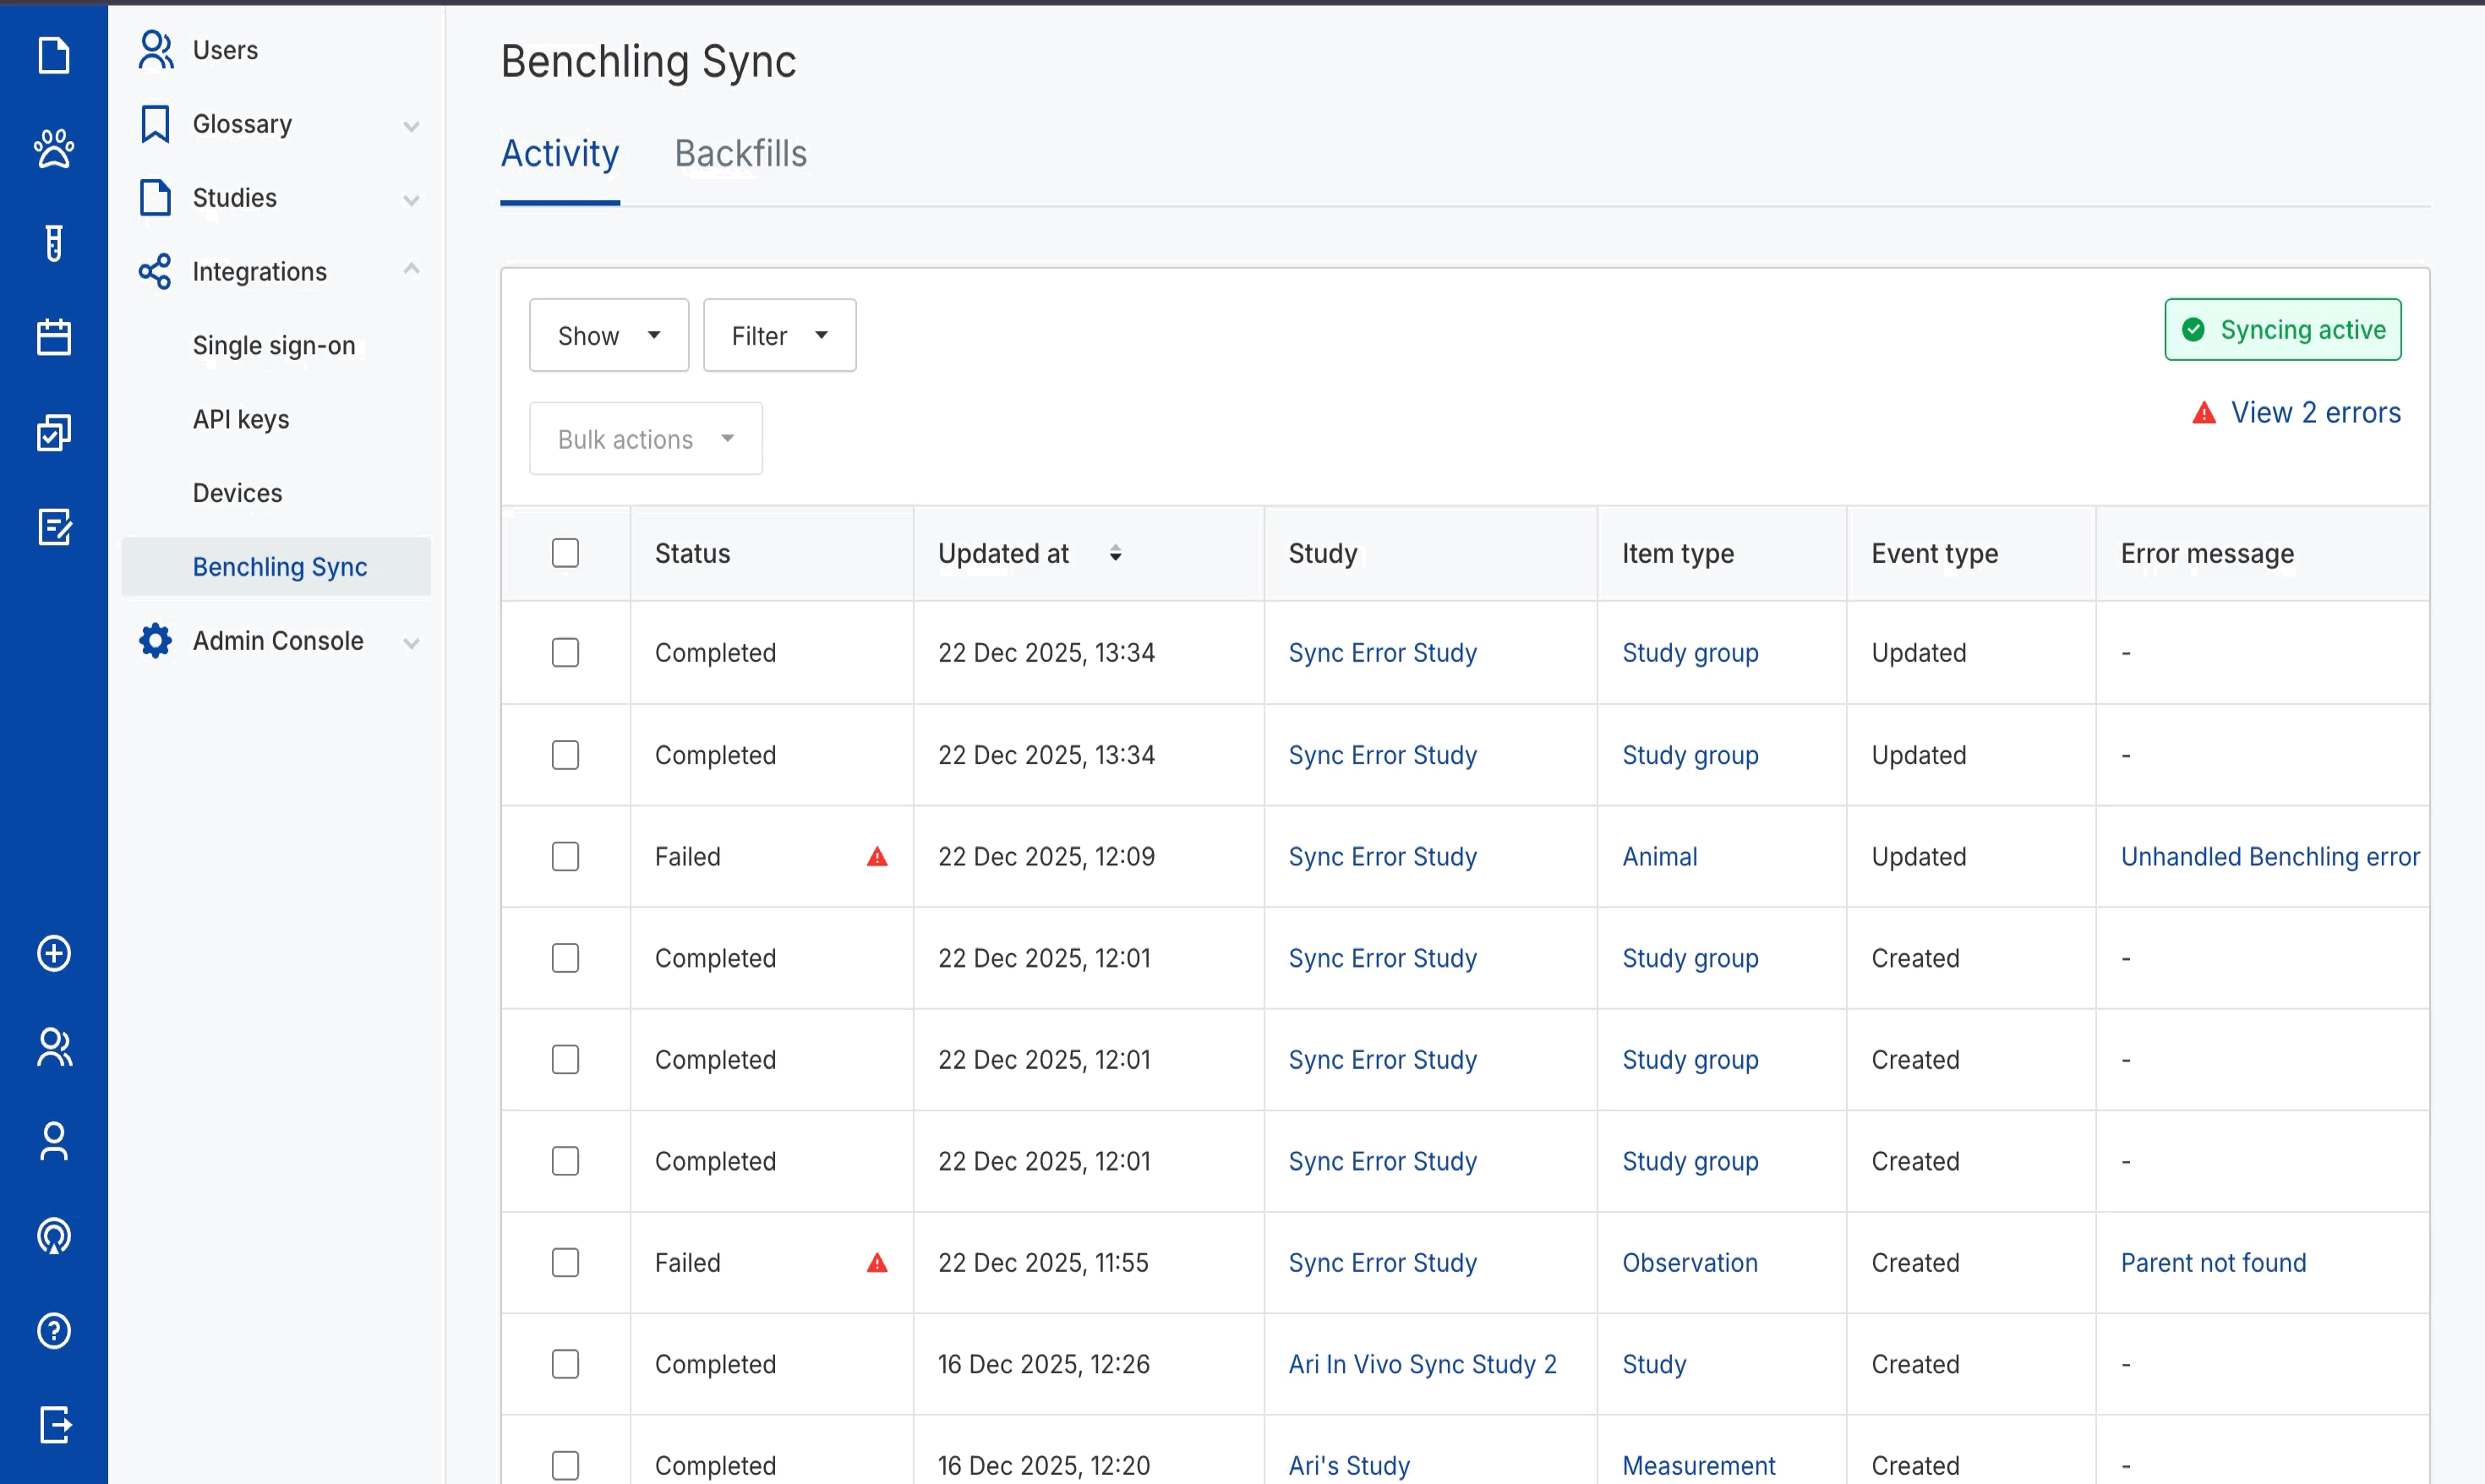Screen dimensions: 2485x1484
Task: Click the Syncing active status badge
Action: pos(2282,330)
